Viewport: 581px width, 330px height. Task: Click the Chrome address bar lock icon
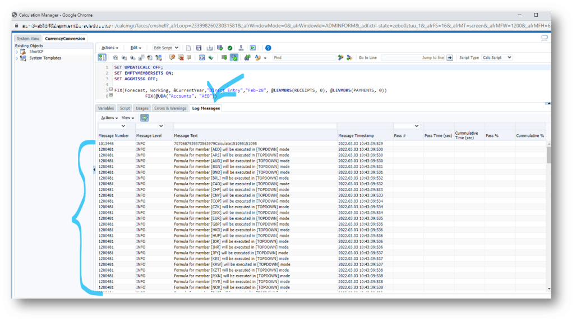tap(16, 26)
